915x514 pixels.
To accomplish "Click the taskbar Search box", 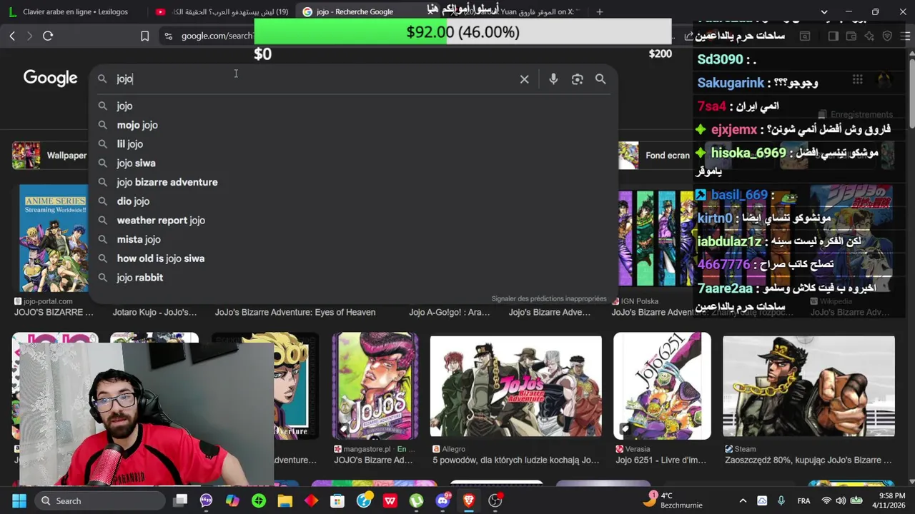I will point(101,500).
